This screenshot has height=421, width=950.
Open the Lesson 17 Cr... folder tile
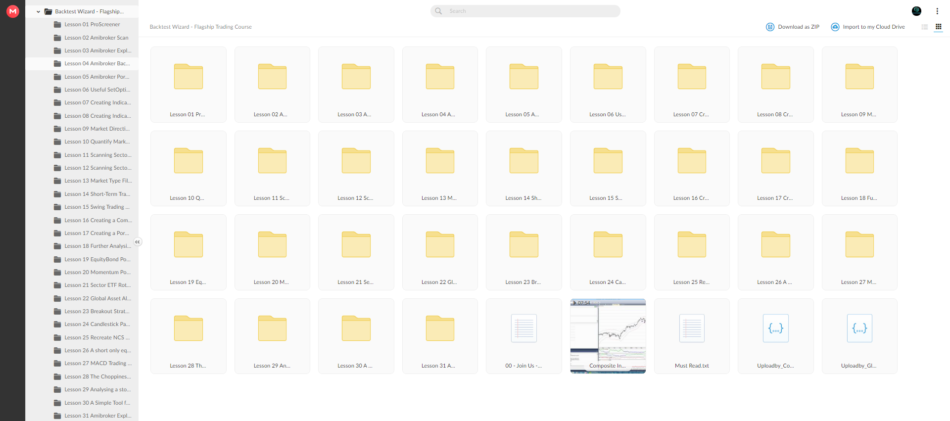point(776,168)
